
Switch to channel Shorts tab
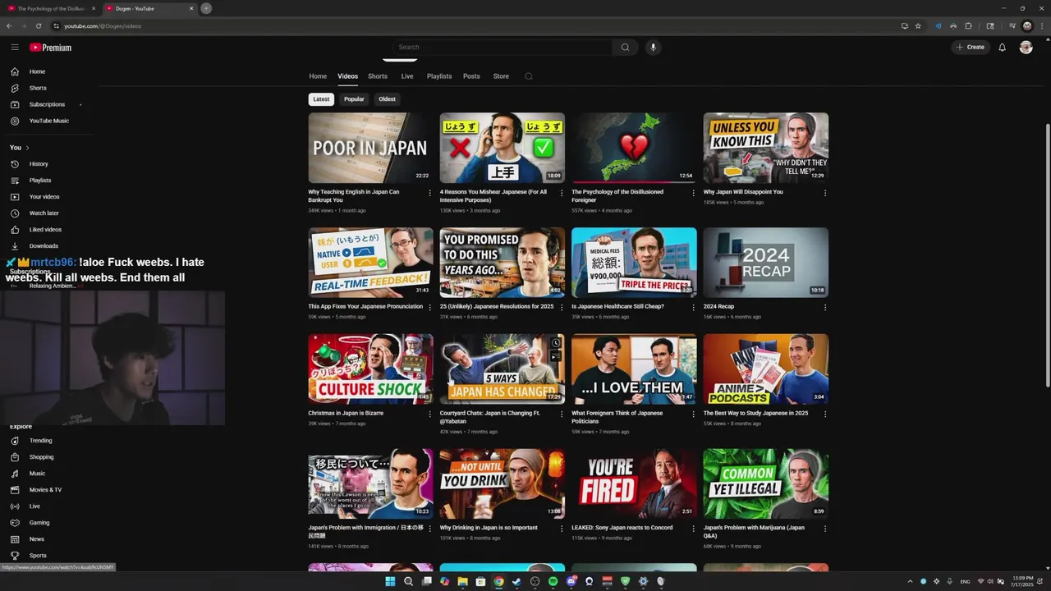[378, 76]
